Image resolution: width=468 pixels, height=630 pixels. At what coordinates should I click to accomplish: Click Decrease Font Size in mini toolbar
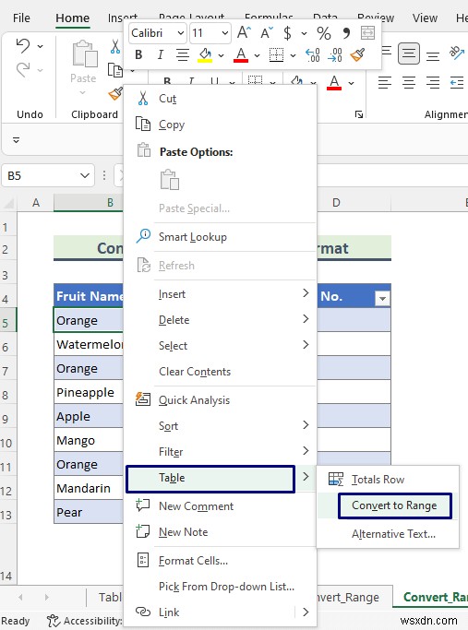coord(266,32)
